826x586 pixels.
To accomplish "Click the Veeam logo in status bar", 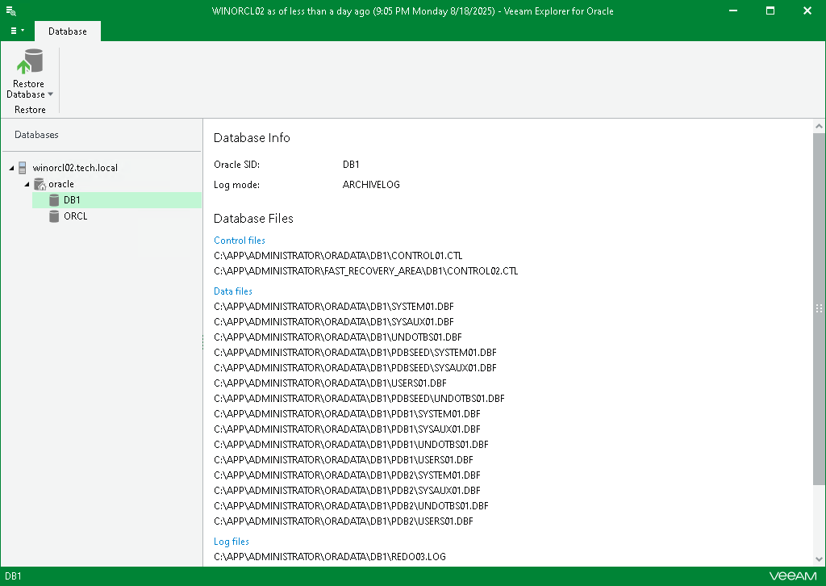I will click(x=792, y=576).
